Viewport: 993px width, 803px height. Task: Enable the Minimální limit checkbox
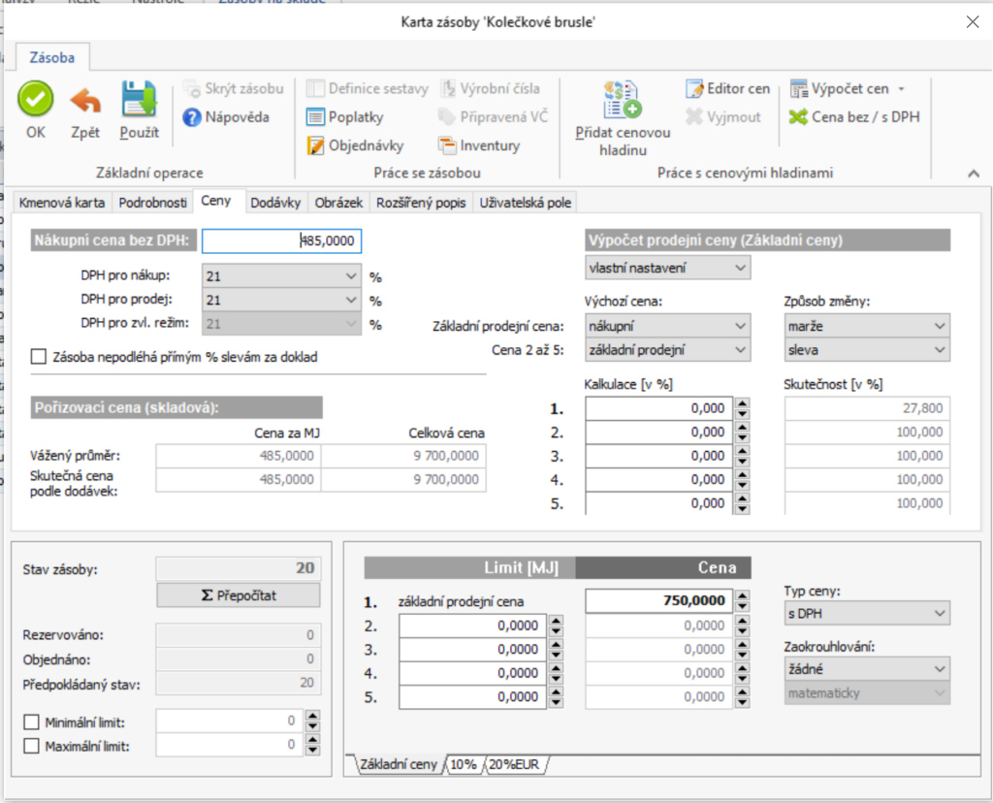31,722
